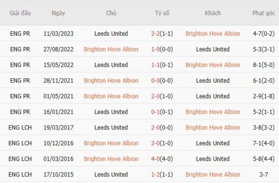Image resolution: width=279 pixels, height=183 pixels.
Task: Open away team Brighton in 19/03/2017 row
Action: [213, 128]
